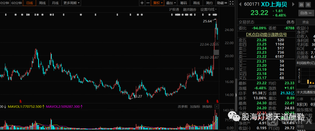Zoom in the chart with the plus icon
315x131 pixels.
pyautogui.click(x=142, y=3)
